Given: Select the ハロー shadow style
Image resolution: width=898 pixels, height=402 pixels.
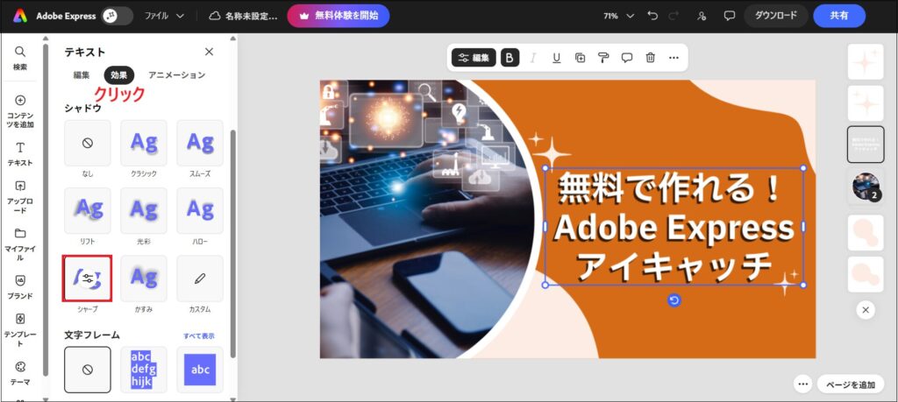Looking at the screenshot, I should 200,210.
